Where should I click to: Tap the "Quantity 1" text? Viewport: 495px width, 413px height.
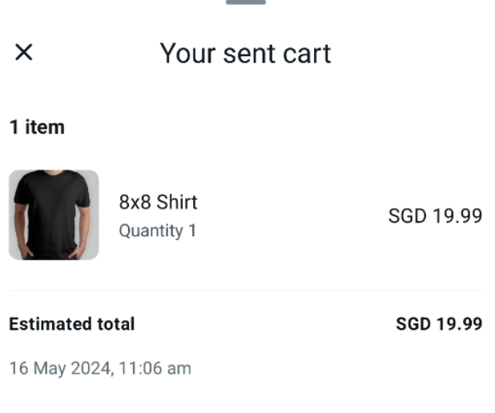158,231
